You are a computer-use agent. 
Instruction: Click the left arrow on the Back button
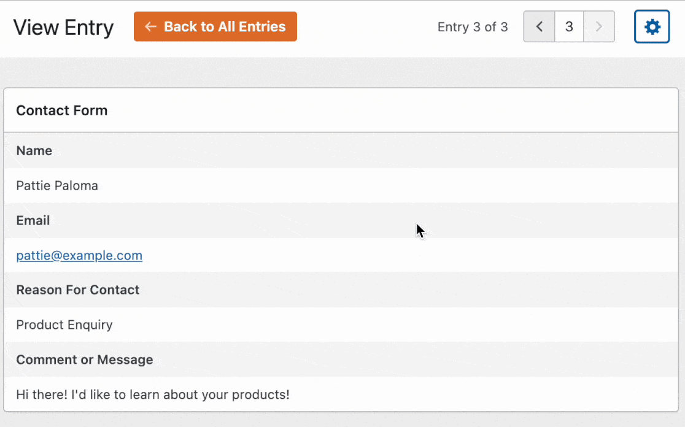pyautogui.click(x=150, y=26)
